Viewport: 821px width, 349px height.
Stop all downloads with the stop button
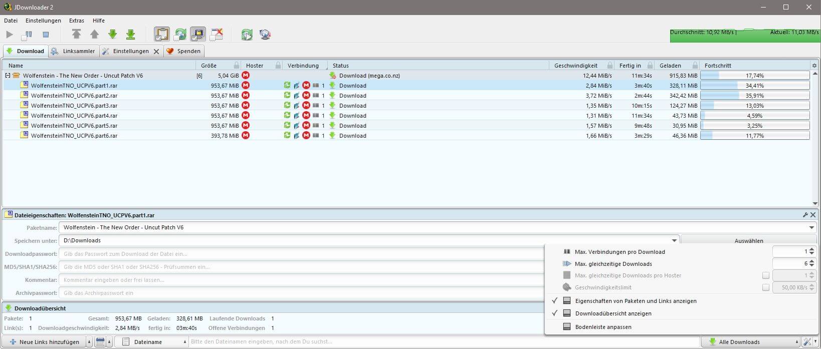coord(46,35)
